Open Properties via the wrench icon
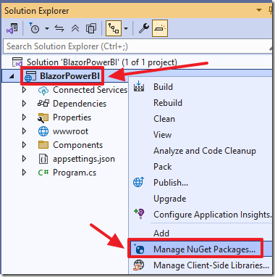275x277 pixels. [x=143, y=29]
